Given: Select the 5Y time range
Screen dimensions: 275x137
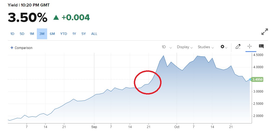Looking at the screenshot, I should pos(84,34).
